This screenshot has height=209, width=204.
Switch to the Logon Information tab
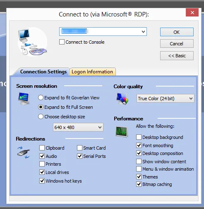[x=92, y=72]
